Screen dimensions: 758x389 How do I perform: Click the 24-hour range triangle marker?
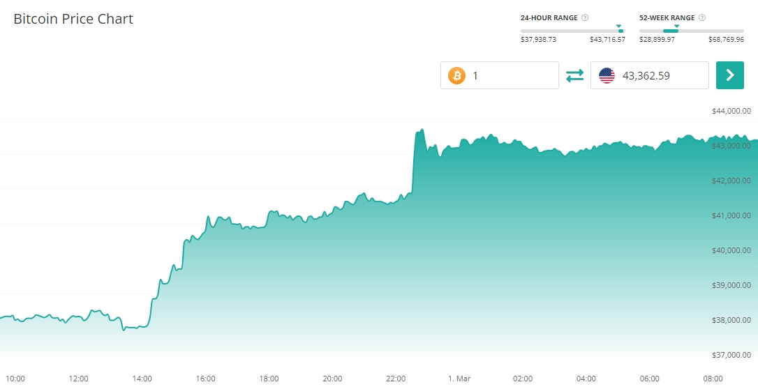pyautogui.click(x=619, y=26)
